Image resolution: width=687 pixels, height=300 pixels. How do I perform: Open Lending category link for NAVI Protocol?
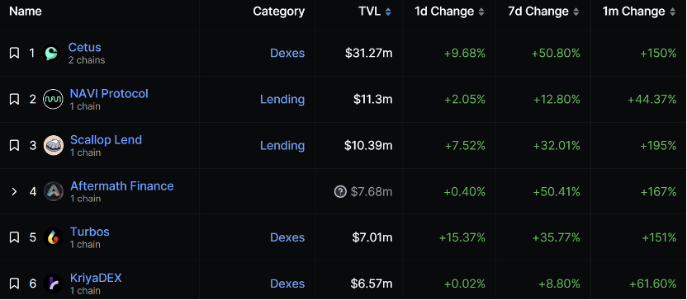(x=282, y=99)
